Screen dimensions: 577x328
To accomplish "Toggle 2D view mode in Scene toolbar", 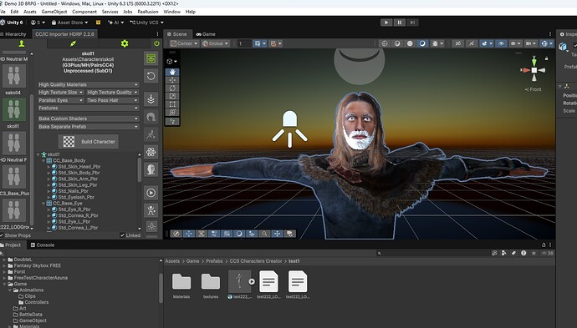I will (x=458, y=43).
